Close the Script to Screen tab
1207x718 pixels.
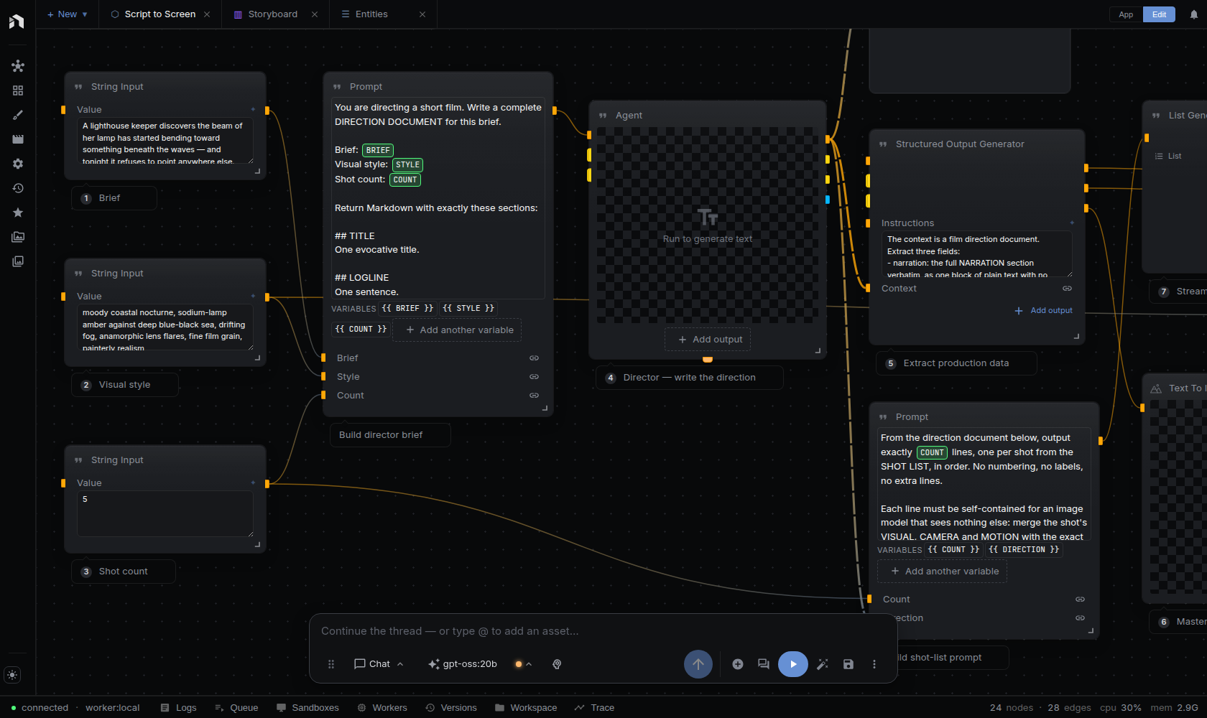pyautogui.click(x=207, y=14)
